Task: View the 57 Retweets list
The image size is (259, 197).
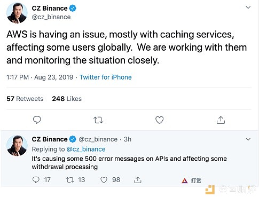Action: pos(25,99)
